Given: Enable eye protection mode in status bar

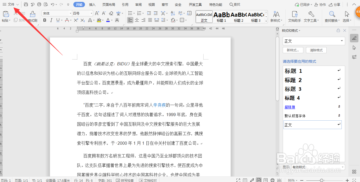Looking at the screenshot, I should point(279,180).
